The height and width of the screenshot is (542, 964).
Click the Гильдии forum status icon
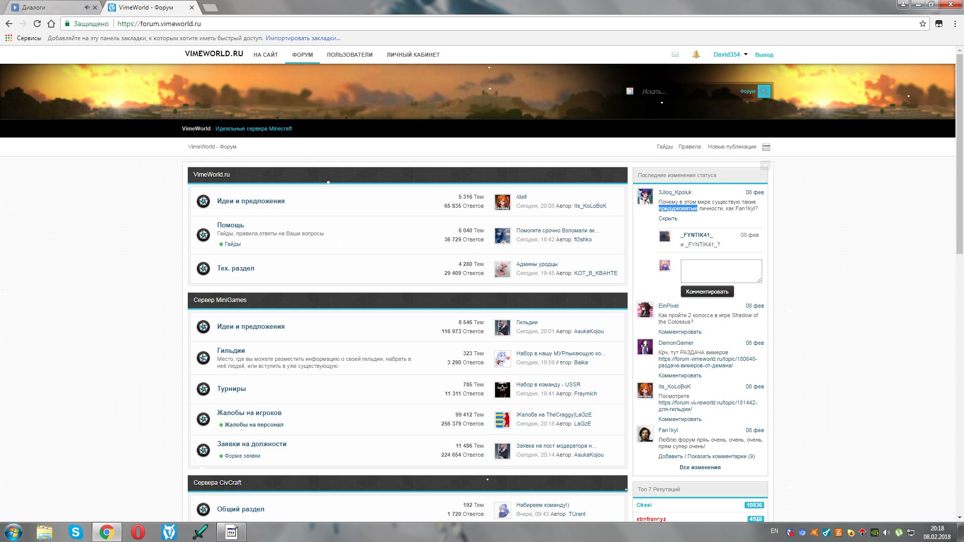click(x=203, y=358)
